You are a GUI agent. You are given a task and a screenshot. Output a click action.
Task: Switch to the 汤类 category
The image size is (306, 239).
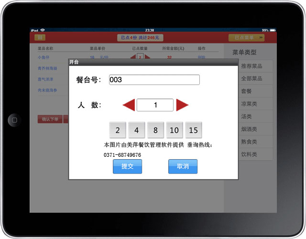click(251, 116)
